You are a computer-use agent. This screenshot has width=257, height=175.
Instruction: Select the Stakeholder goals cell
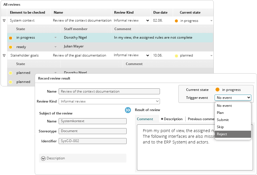tap(24, 55)
